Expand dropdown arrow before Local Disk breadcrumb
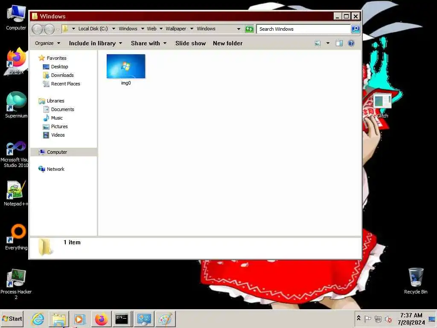Screen dimensions: 437x328 73,29
